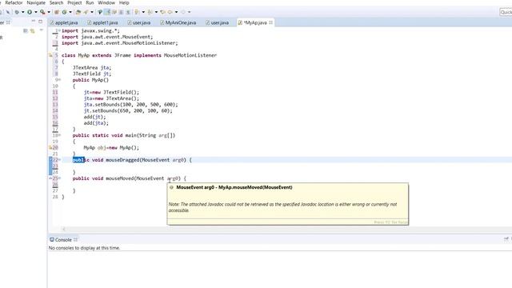Click 'mouseDragged' method name in line 22

pyautogui.click(x=122, y=160)
